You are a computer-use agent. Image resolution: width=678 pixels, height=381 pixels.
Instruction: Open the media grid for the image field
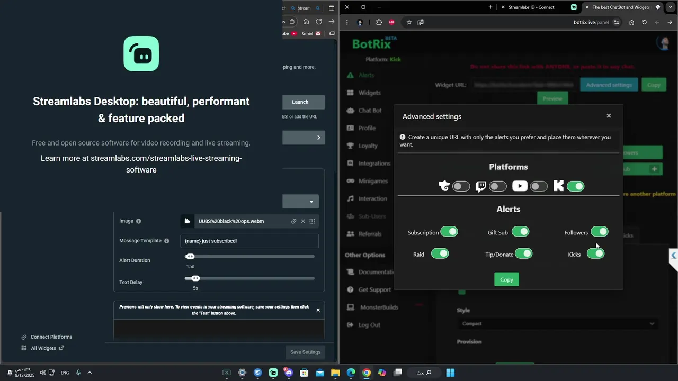[312, 221]
